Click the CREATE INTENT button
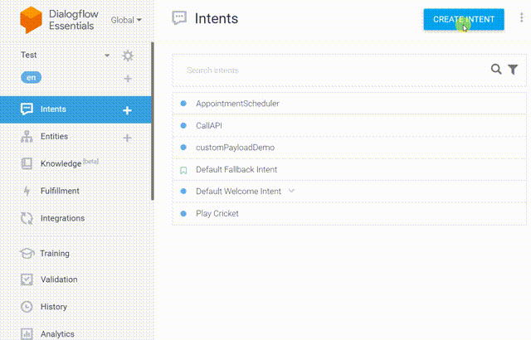Image resolution: width=531 pixels, height=340 pixels. (464, 20)
